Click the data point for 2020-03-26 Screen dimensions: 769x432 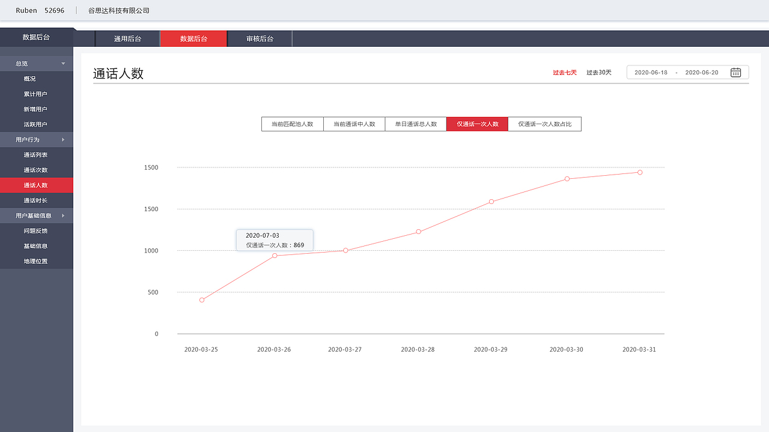coord(275,256)
